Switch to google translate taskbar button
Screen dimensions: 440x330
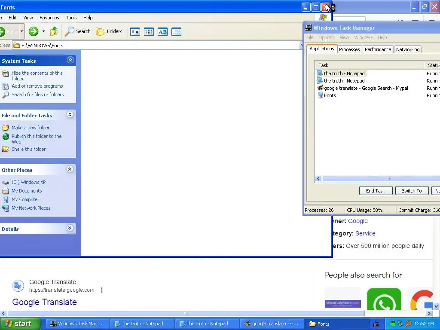272,324
